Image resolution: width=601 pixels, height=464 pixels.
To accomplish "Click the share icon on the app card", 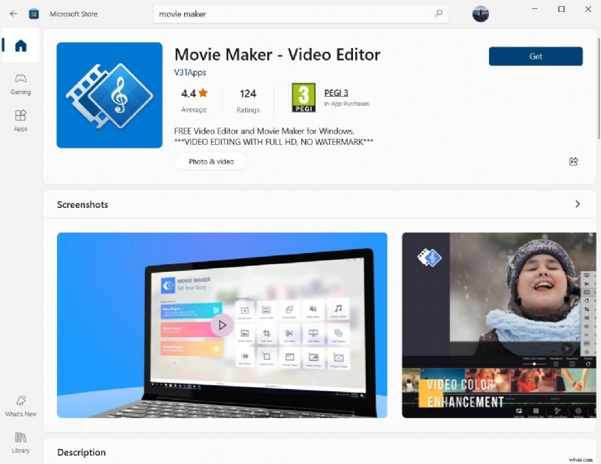I will coord(573,161).
